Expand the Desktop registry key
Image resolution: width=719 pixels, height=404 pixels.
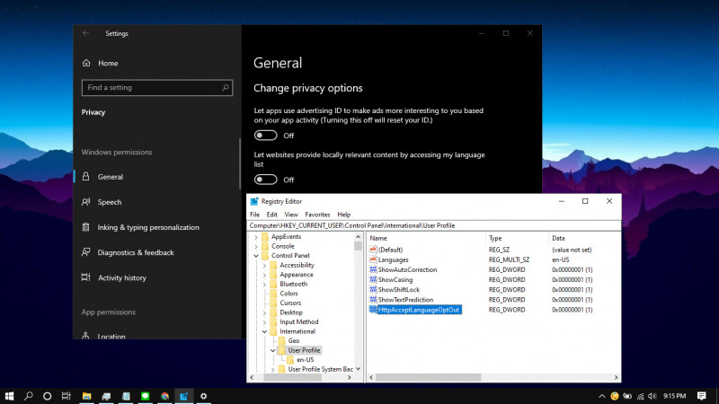[264, 312]
